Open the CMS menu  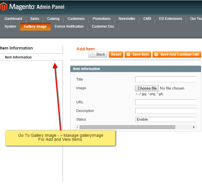[x=147, y=19]
